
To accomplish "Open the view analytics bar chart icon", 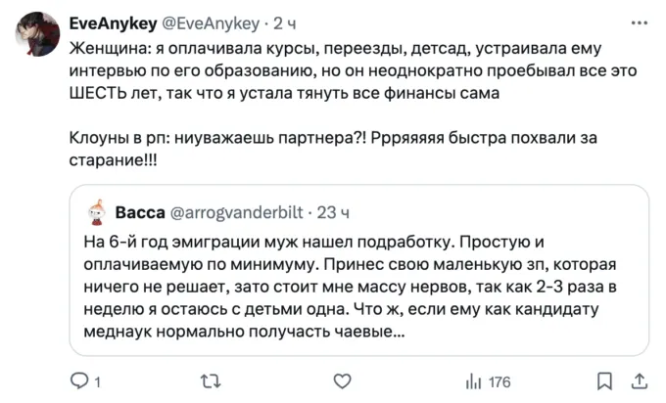I will click(469, 380).
